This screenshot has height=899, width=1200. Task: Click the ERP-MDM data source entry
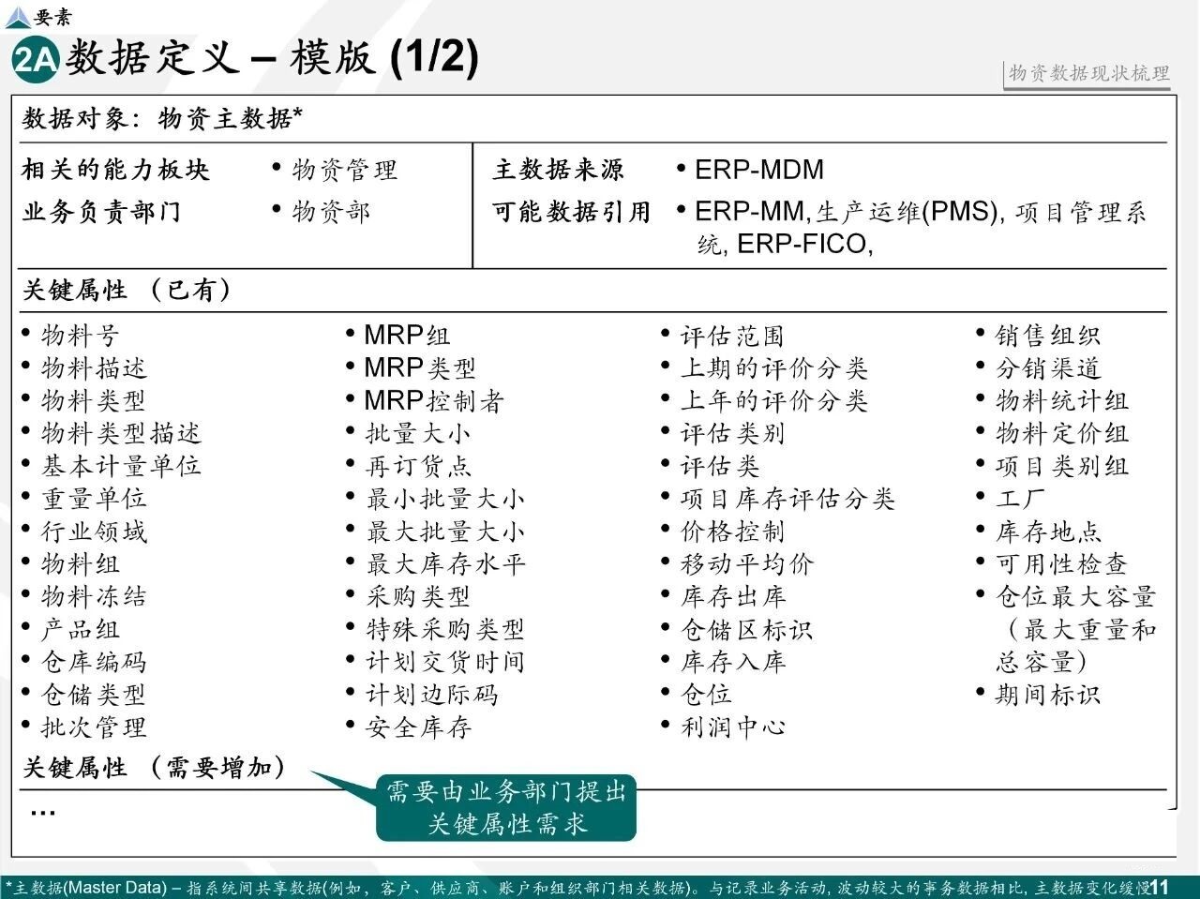(x=758, y=170)
